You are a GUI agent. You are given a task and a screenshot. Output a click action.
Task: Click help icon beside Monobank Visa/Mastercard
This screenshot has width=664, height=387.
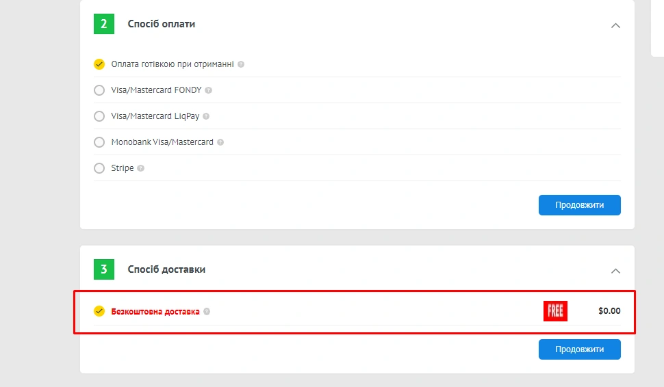click(x=220, y=142)
